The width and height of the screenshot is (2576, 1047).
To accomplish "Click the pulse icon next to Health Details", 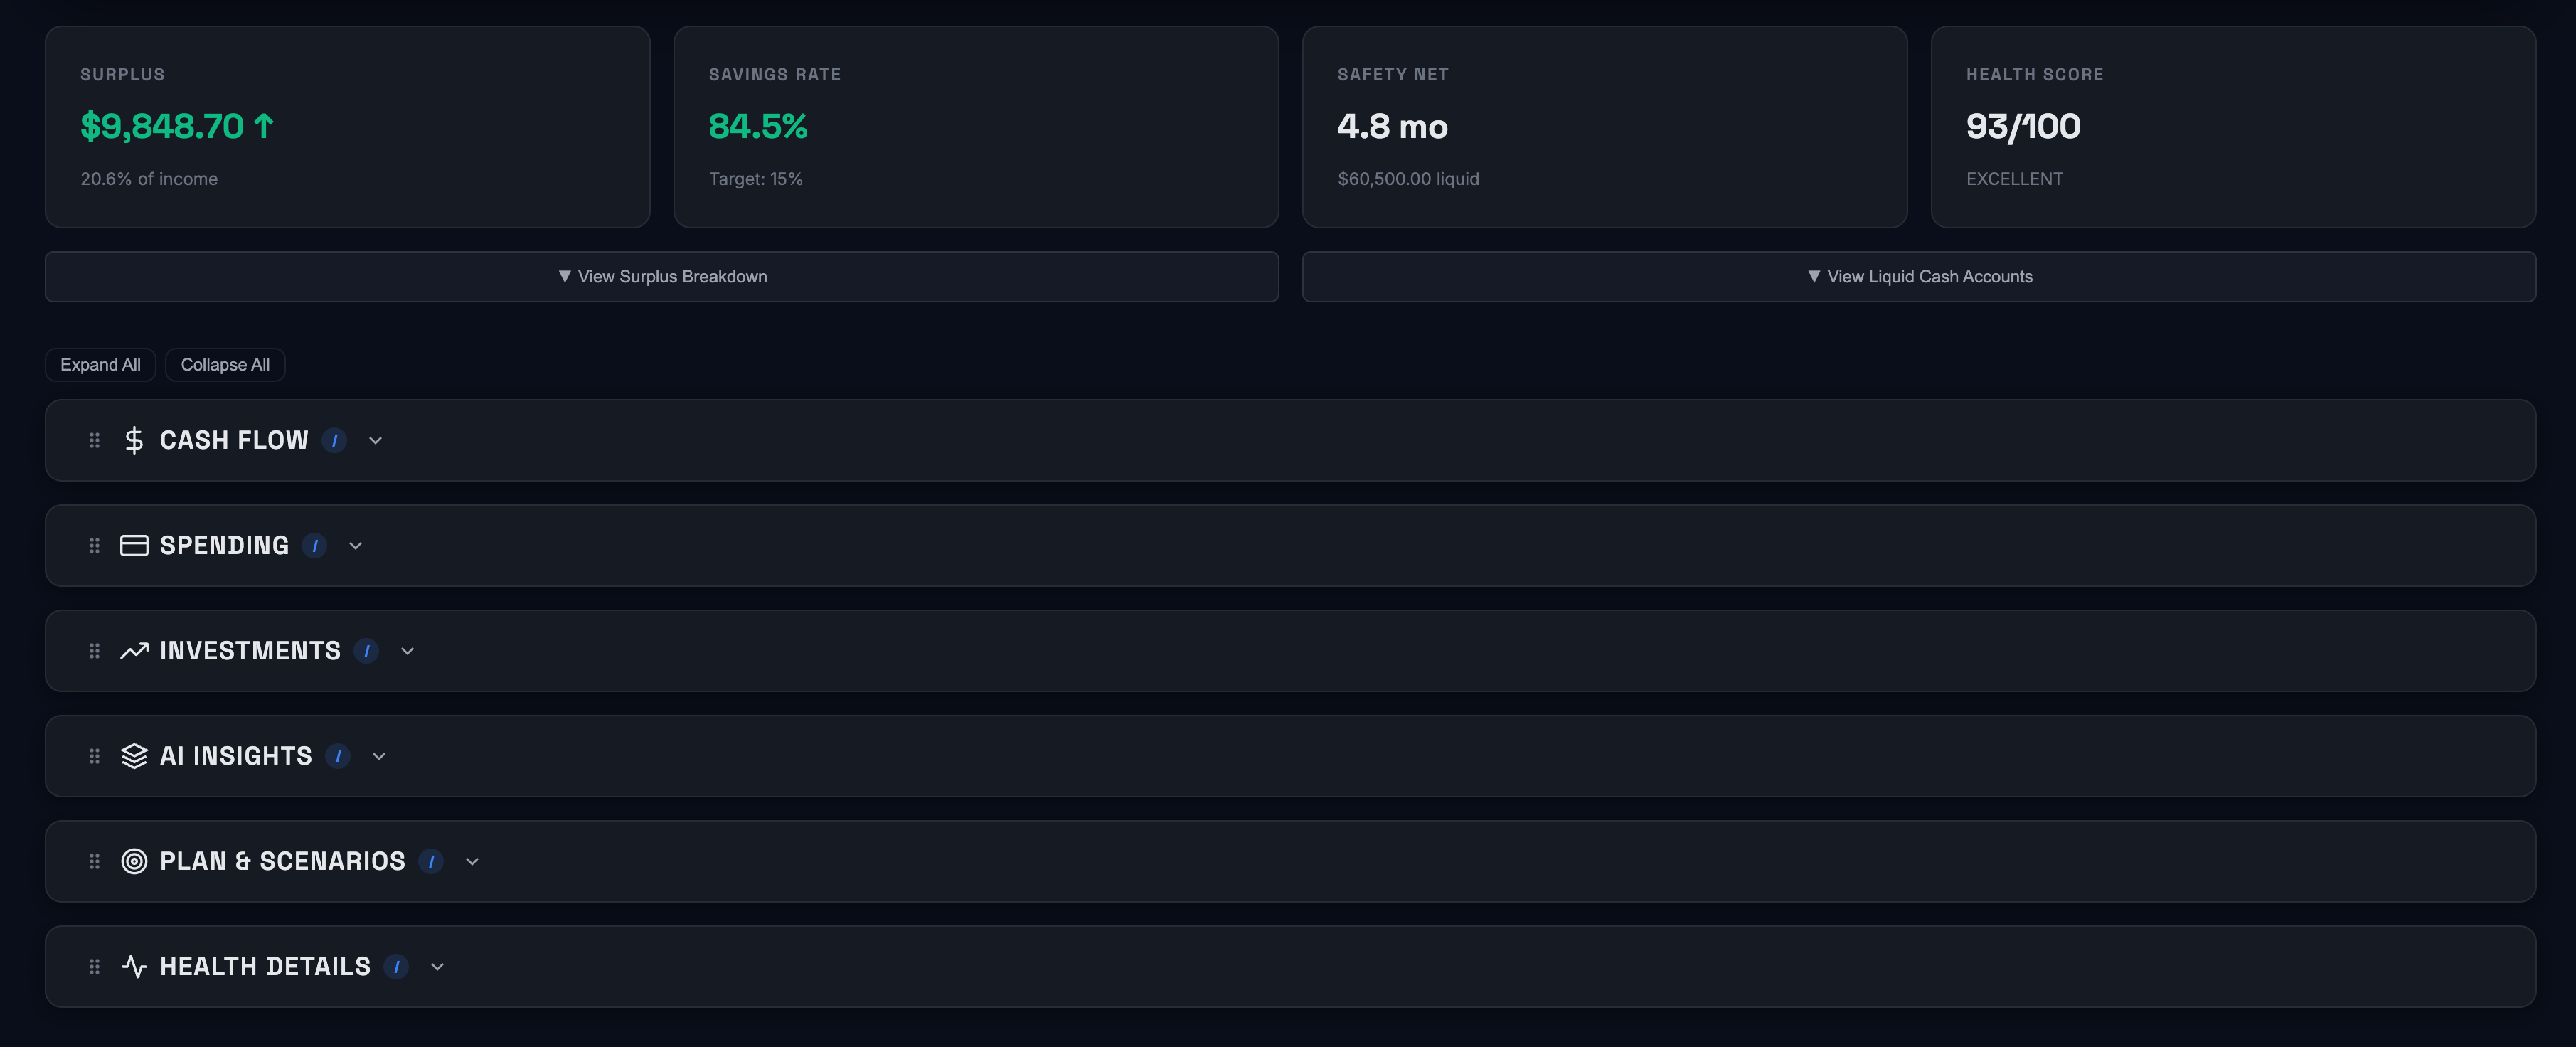I will (x=133, y=966).
